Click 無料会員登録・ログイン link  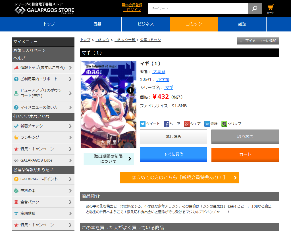tap(132, 7)
